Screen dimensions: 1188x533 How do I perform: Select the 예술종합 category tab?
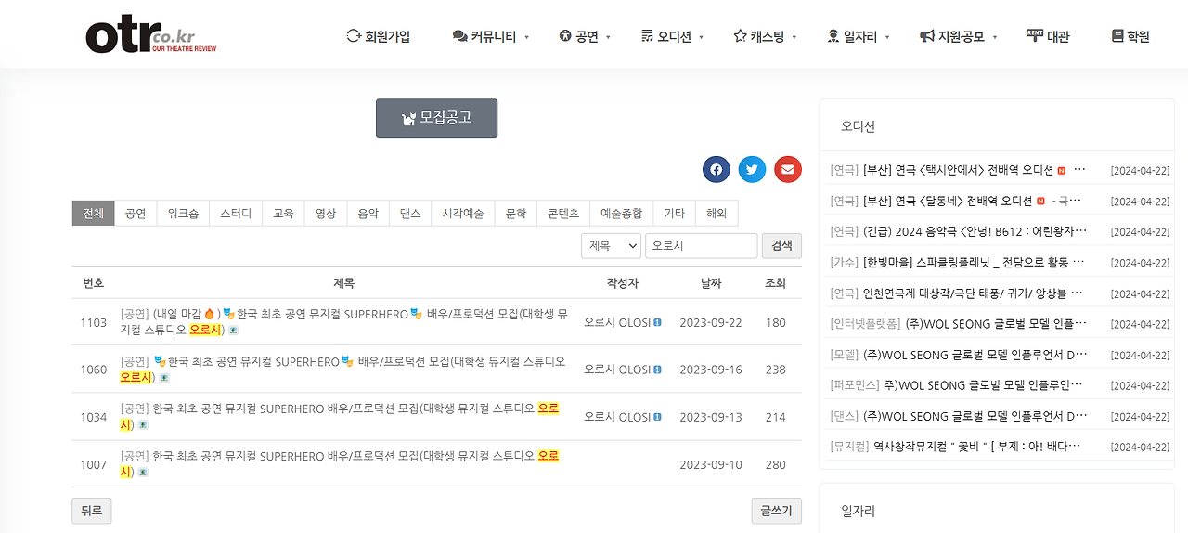[621, 213]
